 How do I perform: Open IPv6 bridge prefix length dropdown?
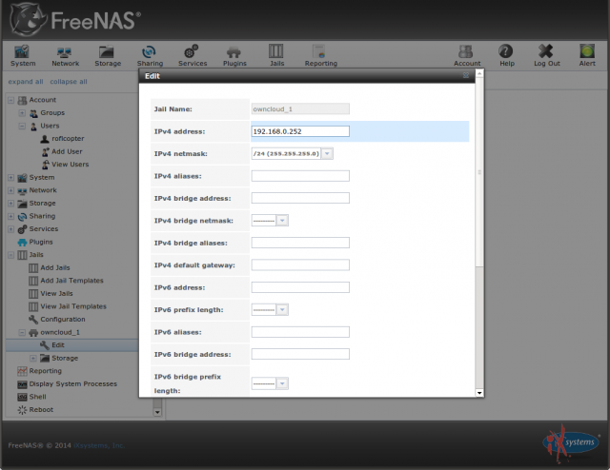(x=282, y=383)
